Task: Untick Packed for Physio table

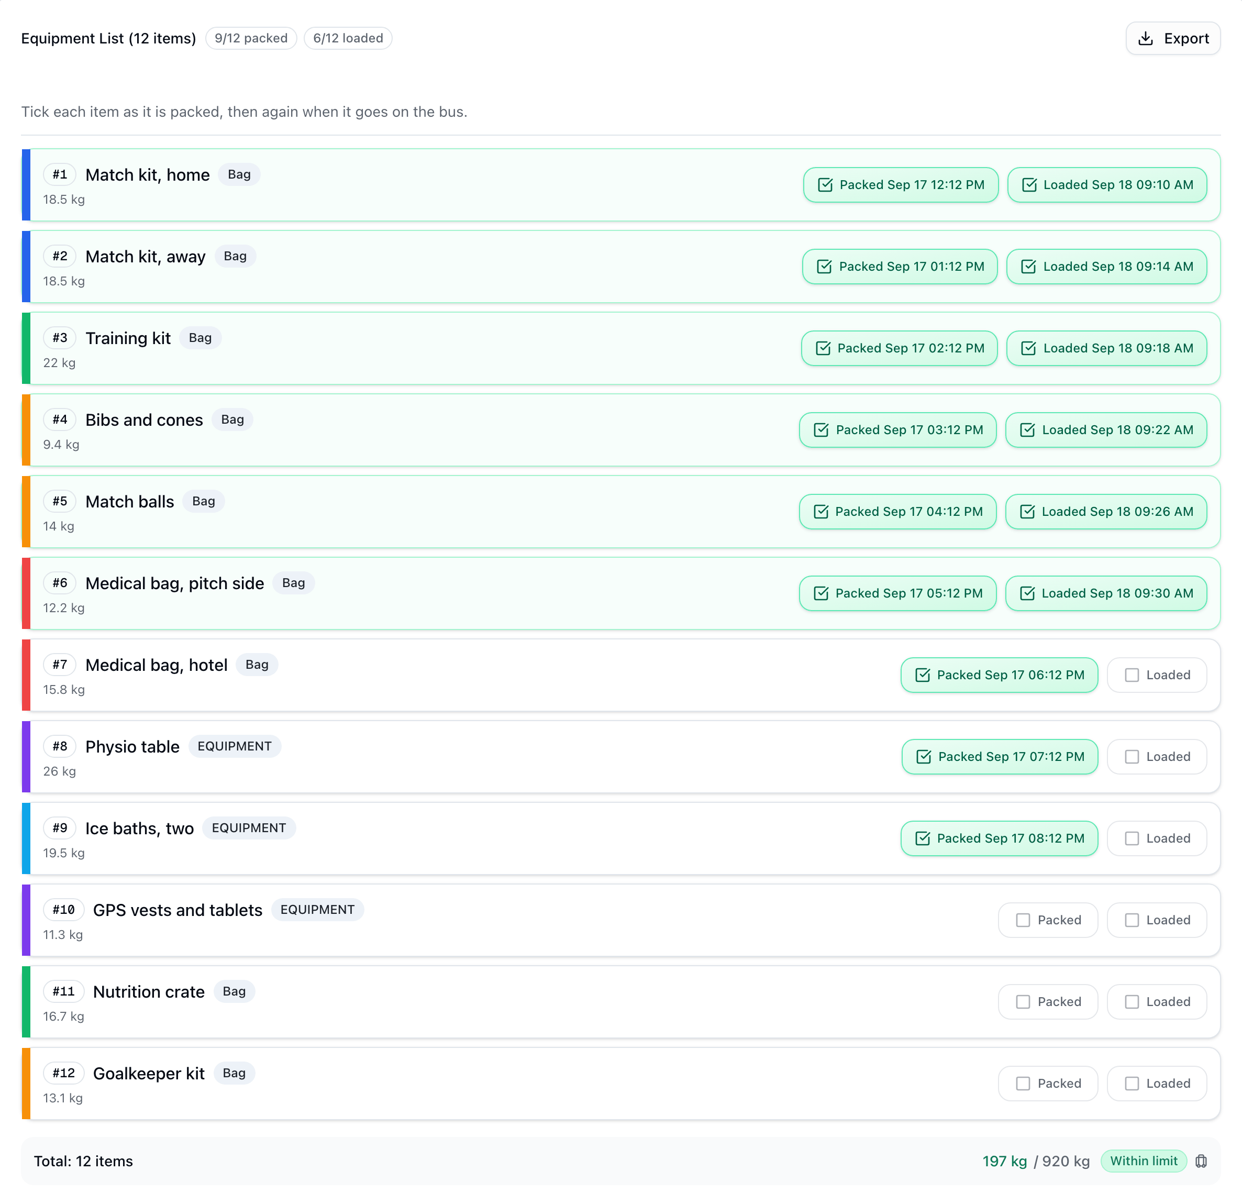Action: (1000, 757)
